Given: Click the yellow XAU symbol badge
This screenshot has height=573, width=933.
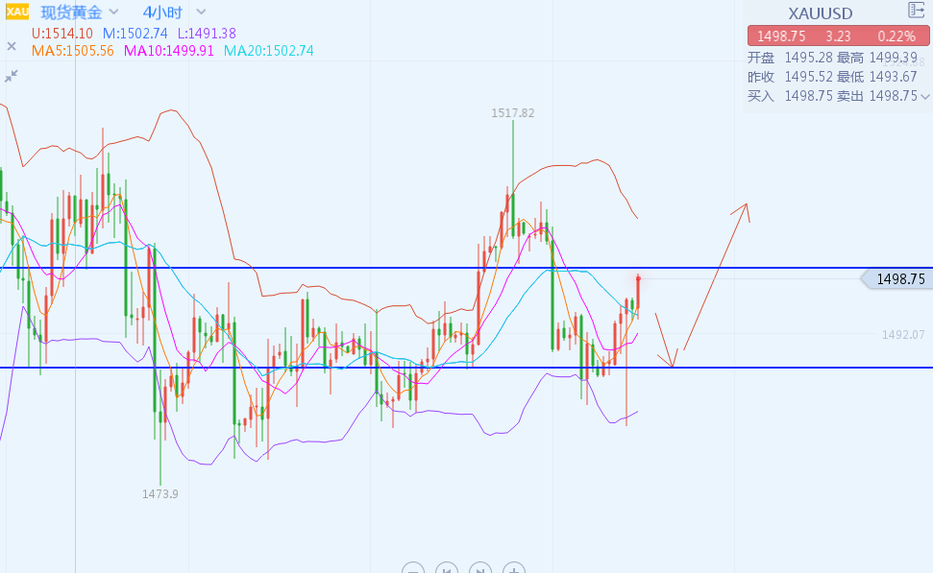Looking at the screenshot, I should tap(17, 12).
